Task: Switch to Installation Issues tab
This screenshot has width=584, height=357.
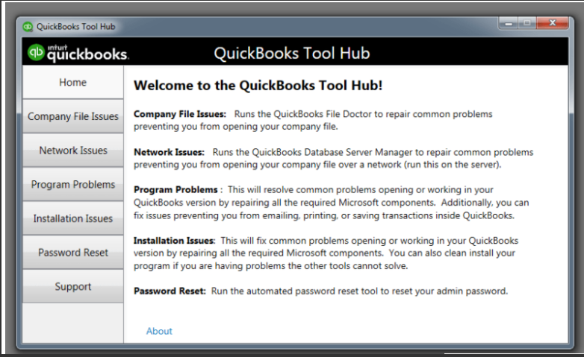Action: 73,218
